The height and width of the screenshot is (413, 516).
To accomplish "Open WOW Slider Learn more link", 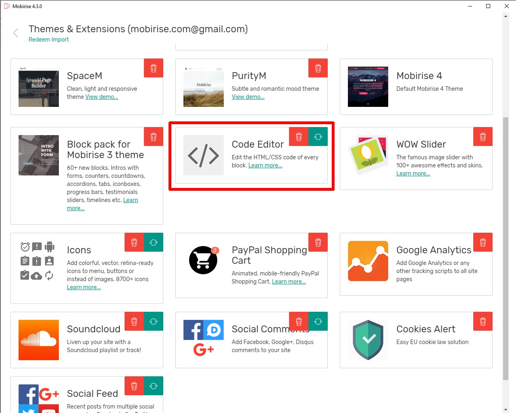I will [413, 173].
